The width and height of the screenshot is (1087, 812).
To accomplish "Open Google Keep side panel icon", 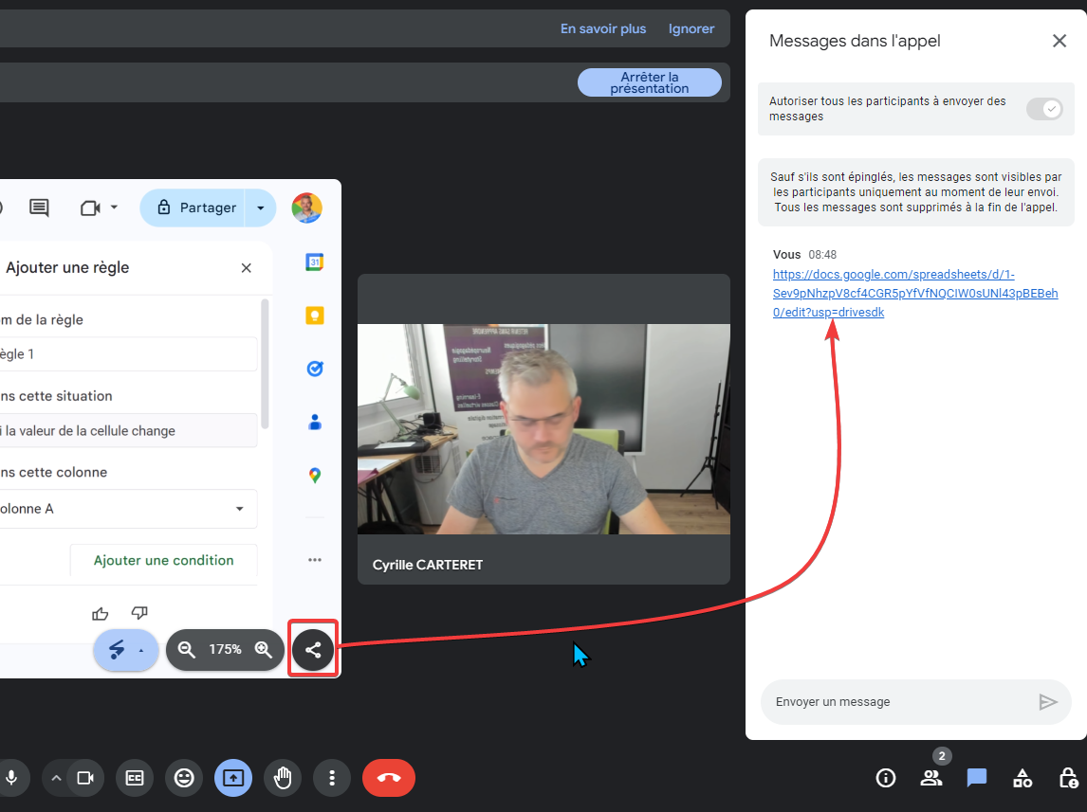I will (x=315, y=316).
